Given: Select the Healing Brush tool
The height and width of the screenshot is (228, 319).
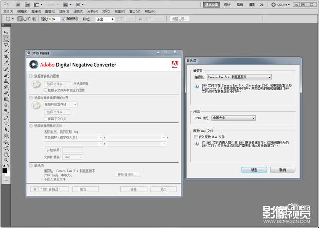Looking at the screenshot, I should click(6, 69).
